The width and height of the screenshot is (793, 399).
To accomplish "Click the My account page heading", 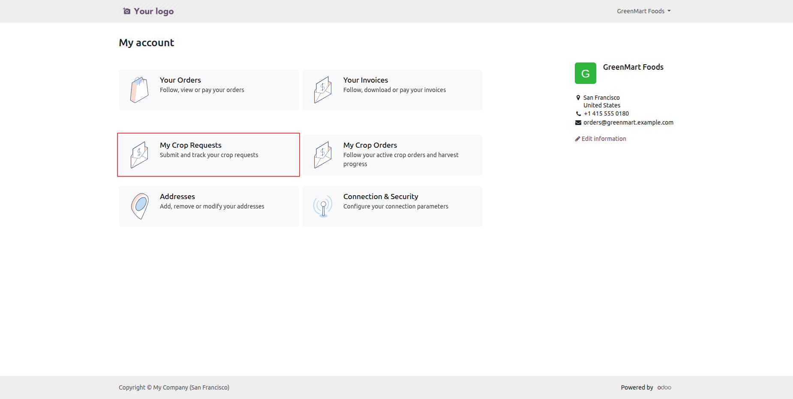I will pos(147,43).
